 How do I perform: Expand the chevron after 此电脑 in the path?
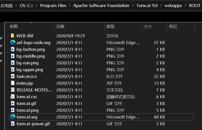point(16,6)
